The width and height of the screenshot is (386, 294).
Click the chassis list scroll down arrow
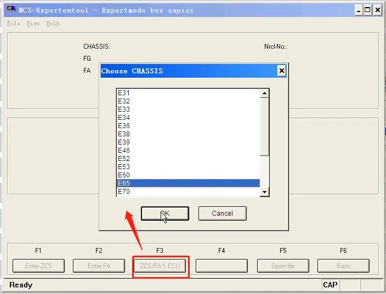tap(264, 192)
